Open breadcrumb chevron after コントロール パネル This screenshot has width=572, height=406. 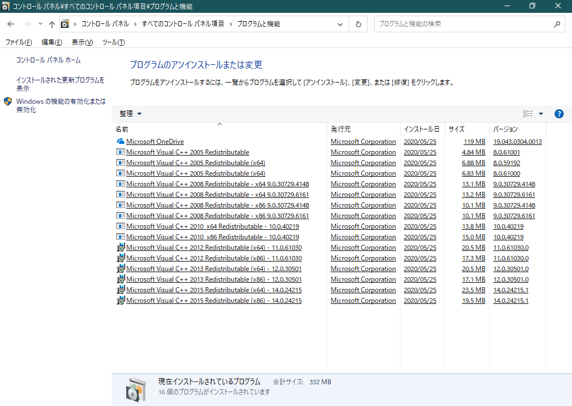(x=135, y=24)
